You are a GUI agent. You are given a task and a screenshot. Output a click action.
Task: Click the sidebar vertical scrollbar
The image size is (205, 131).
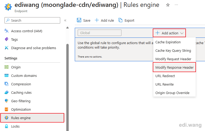tap(67, 87)
